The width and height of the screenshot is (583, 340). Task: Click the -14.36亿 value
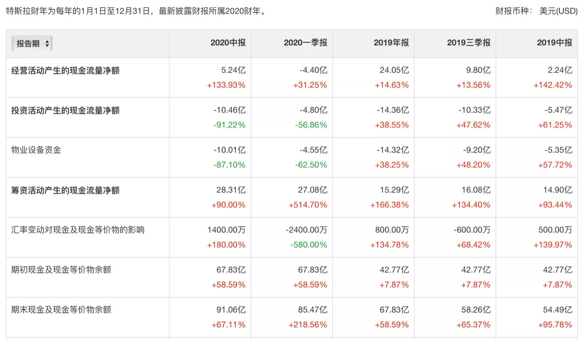(x=393, y=110)
